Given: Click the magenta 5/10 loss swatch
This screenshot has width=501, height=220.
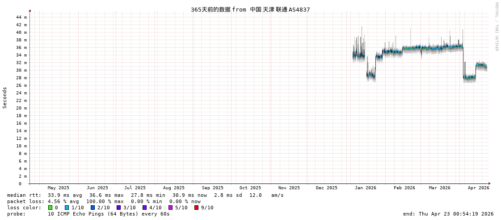Looking at the screenshot, I should pyautogui.click(x=171, y=208).
